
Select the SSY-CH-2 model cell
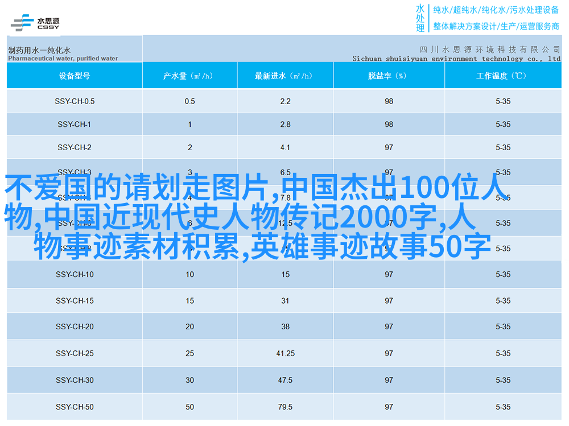[x=75, y=148]
